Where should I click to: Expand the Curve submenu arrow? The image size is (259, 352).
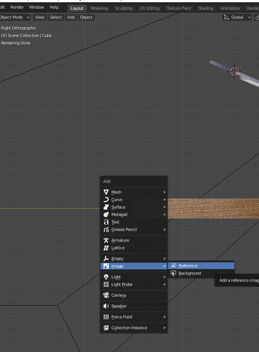[164, 200]
